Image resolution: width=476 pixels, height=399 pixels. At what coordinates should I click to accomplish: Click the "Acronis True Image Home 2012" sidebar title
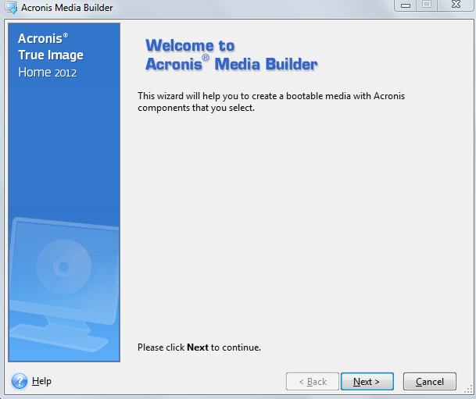tap(51, 55)
